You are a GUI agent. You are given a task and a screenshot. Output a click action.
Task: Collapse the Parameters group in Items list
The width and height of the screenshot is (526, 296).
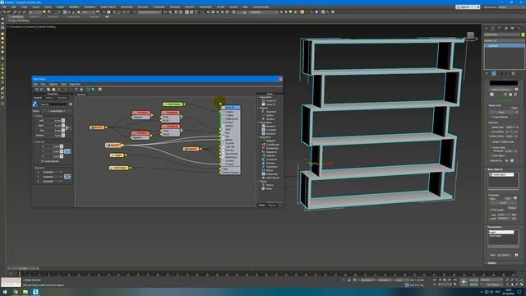(x=258, y=123)
